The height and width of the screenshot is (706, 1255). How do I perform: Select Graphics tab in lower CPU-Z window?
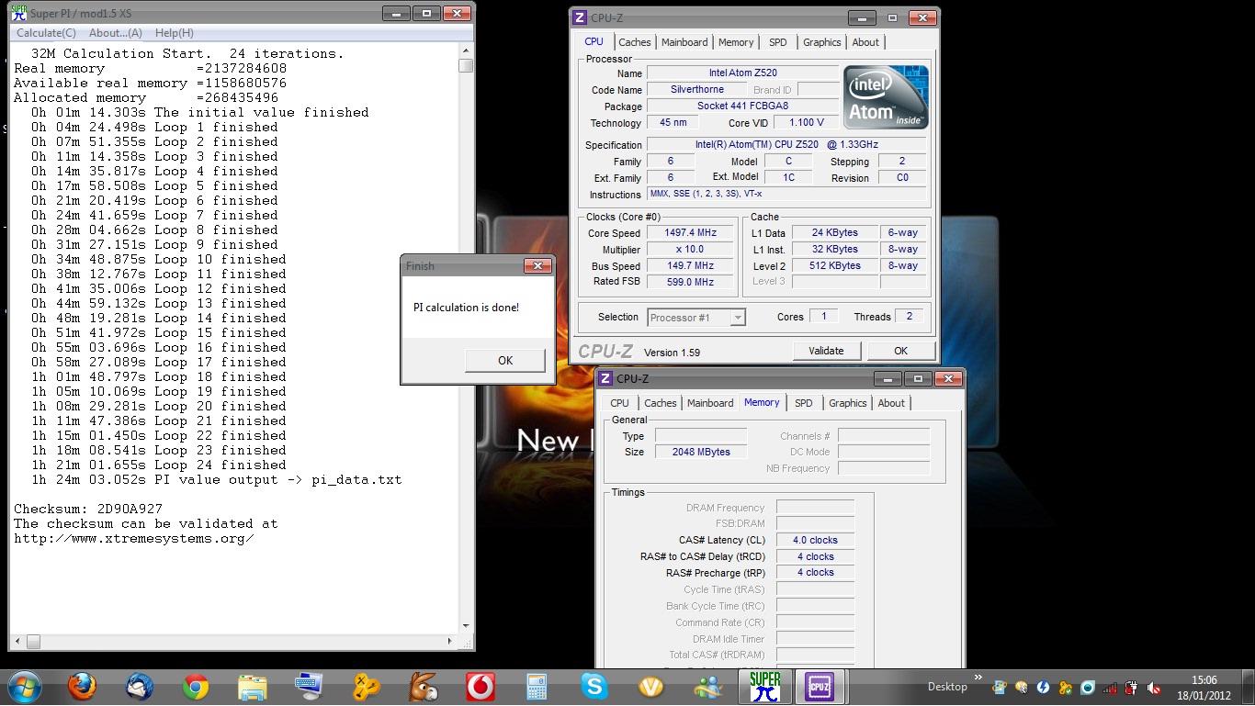click(847, 403)
